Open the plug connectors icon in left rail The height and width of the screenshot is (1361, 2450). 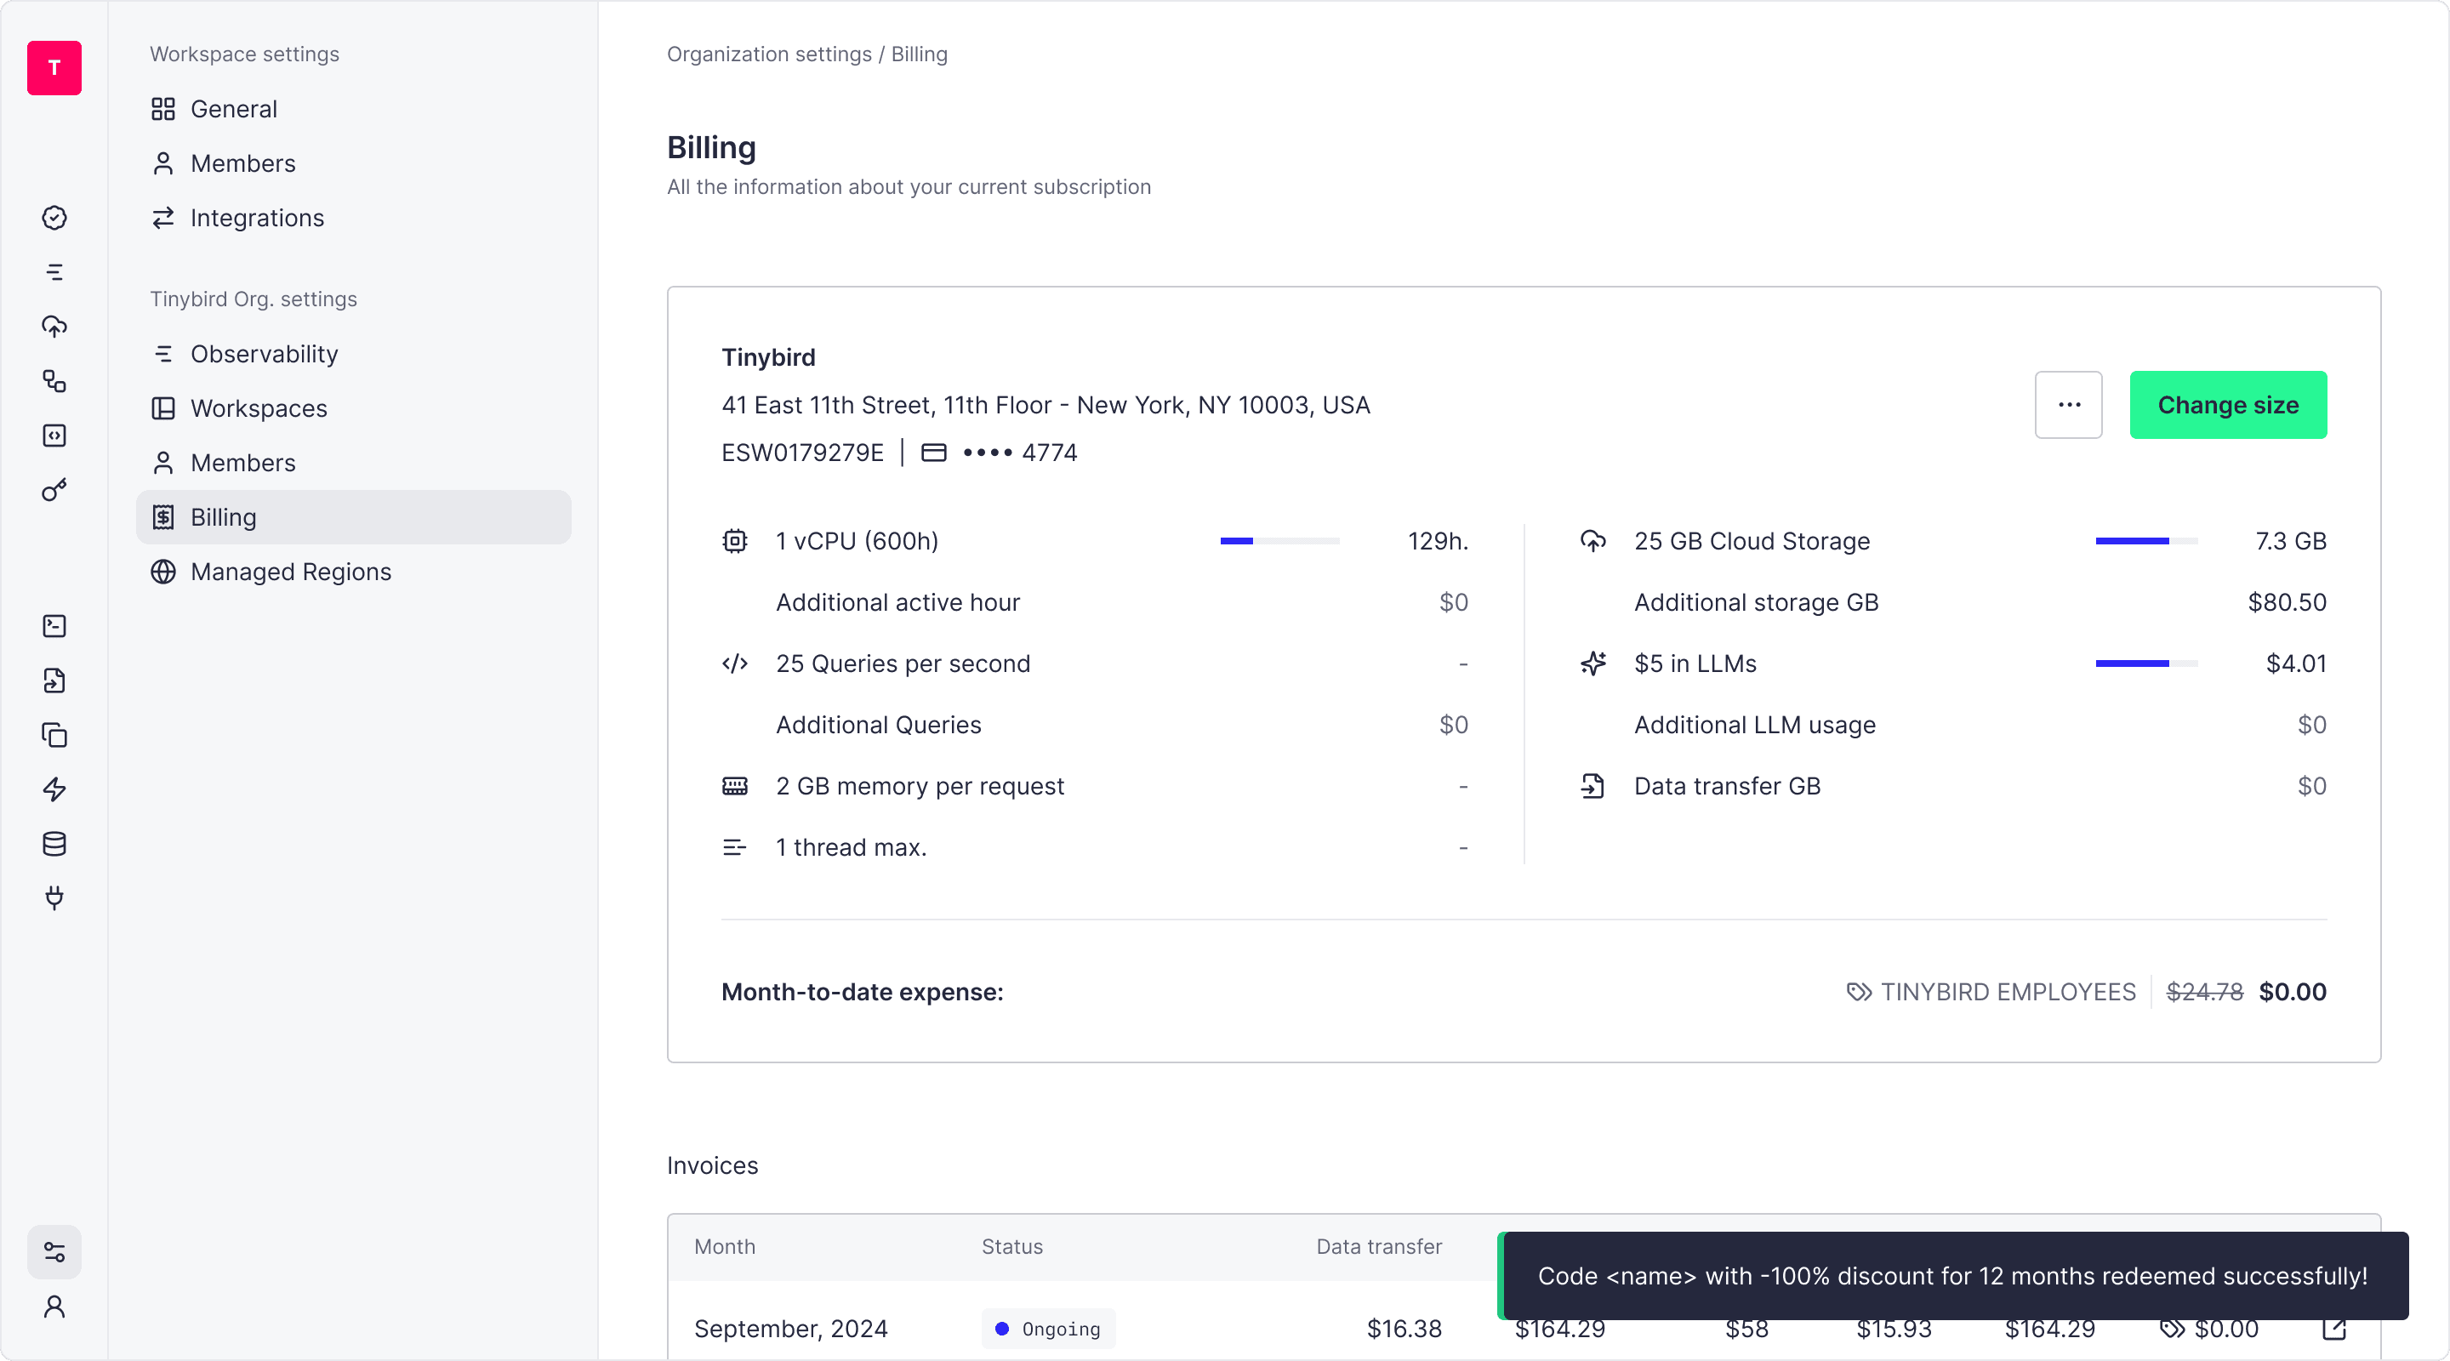point(54,897)
